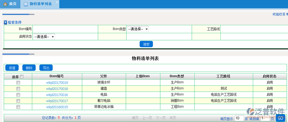Click the 检索条件 arrow icon
The image size is (288, 122).
point(5,23)
